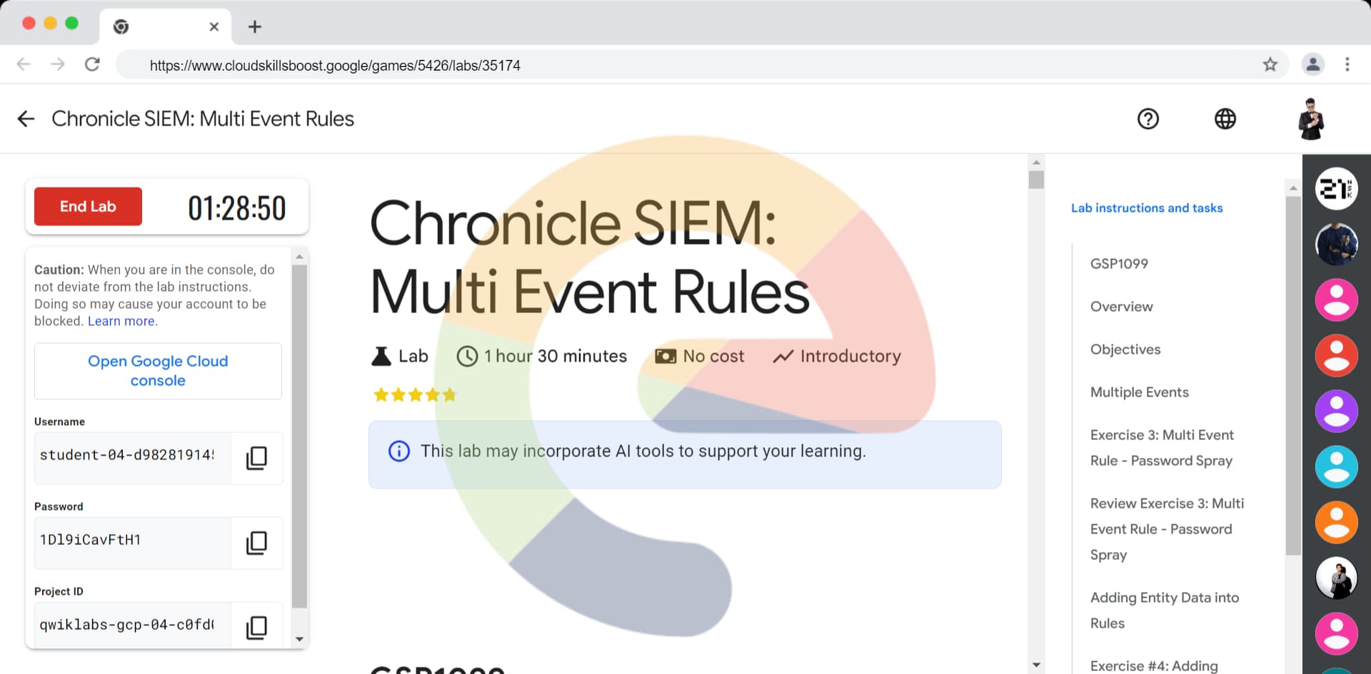Close the current browser tab
Image resolution: width=1371 pixels, height=674 pixels.
214,27
